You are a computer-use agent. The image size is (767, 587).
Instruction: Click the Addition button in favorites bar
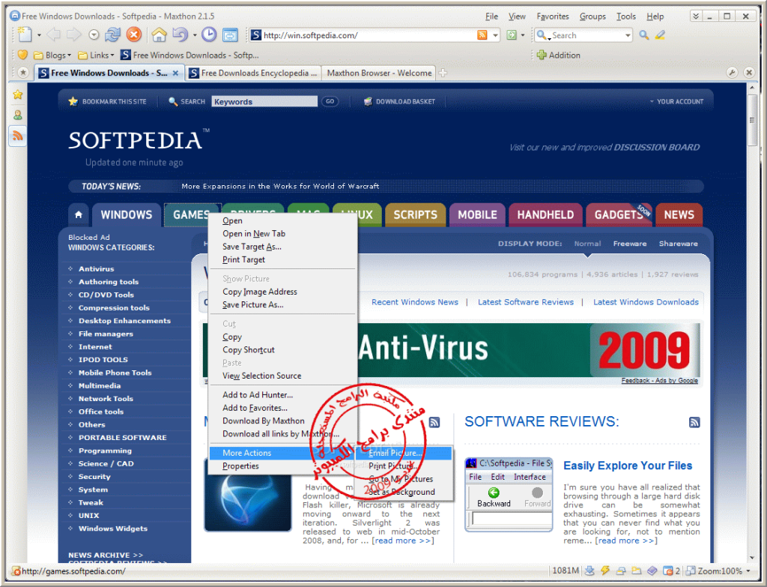click(558, 55)
